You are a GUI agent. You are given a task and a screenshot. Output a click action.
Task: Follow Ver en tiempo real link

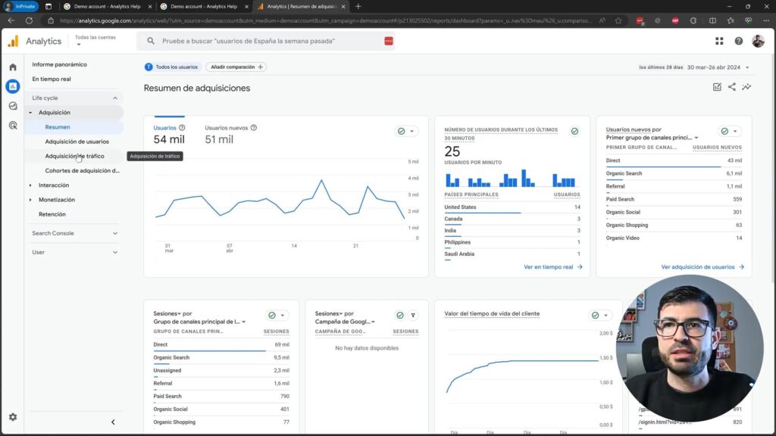click(552, 267)
